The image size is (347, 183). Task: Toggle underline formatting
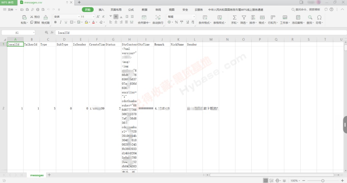[x=66, y=22]
